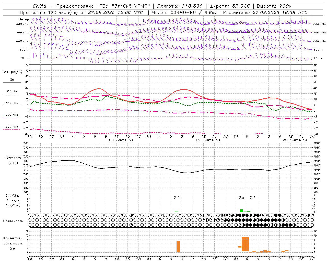Screen dimensions: 327x261
Task: Click the 30 сентября date label
Action: (x=295, y=140)
